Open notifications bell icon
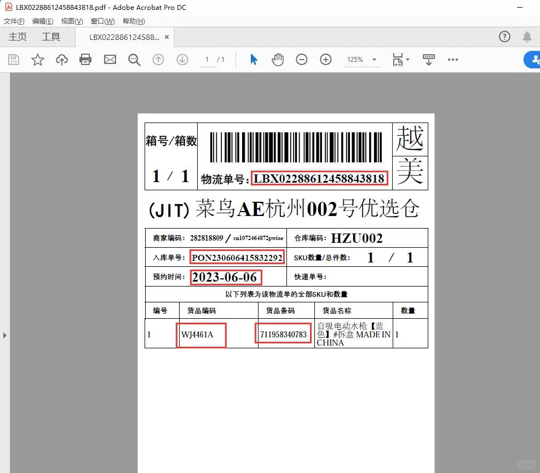540x473 pixels. pos(527,37)
